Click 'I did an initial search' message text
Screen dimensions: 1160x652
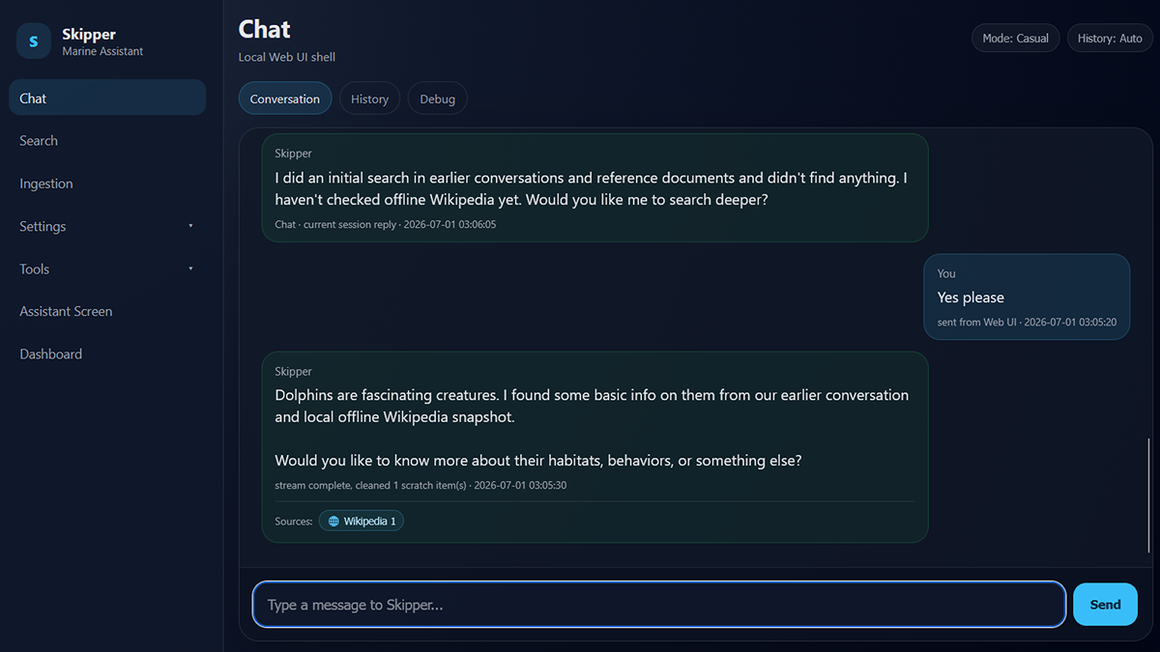coord(591,189)
